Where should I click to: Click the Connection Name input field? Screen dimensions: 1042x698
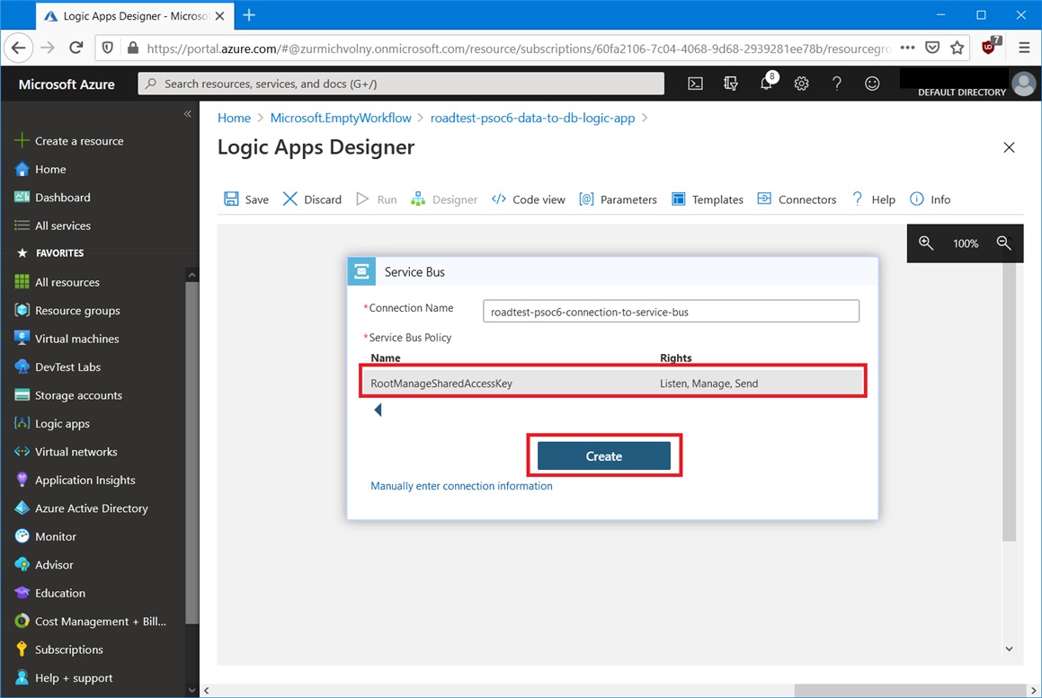(671, 312)
